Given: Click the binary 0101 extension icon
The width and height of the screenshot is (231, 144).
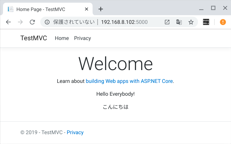Looking at the screenshot, I should pyautogui.click(x=206, y=22).
